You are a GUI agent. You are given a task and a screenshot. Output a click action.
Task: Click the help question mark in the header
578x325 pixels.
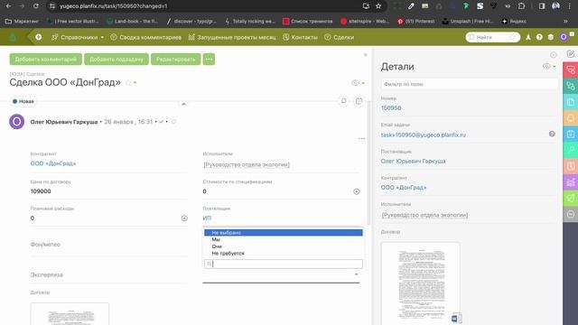tap(539, 37)
